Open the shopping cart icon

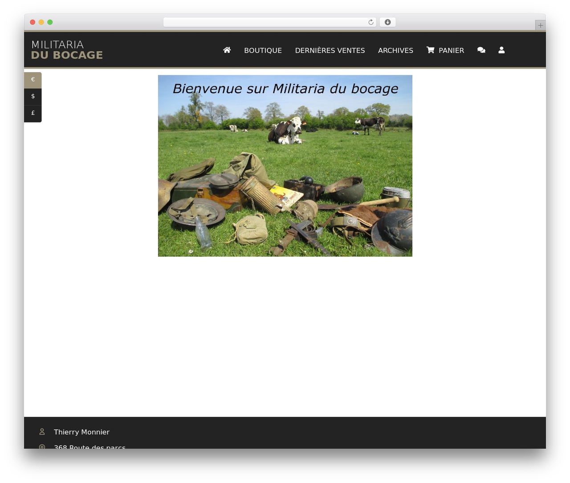[x=430, y=50]
